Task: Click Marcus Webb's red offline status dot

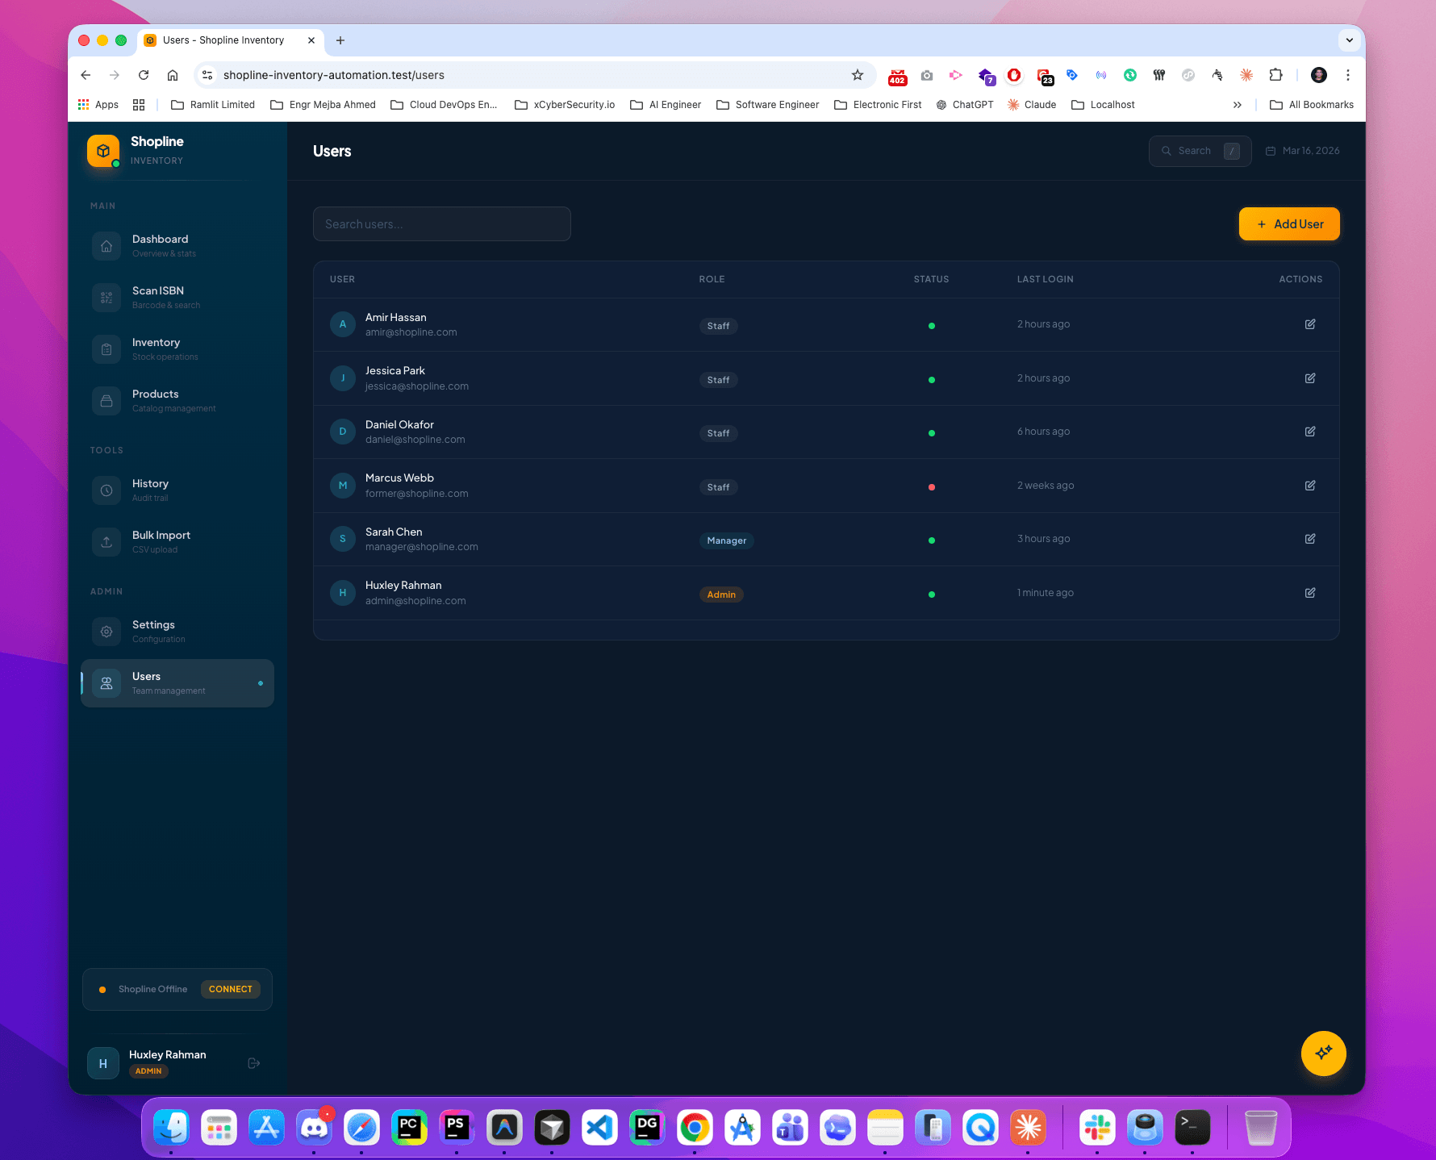Action: point(932,486)
